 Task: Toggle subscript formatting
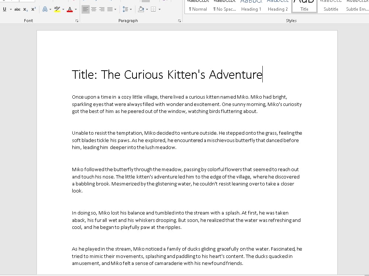coord(25,10)
